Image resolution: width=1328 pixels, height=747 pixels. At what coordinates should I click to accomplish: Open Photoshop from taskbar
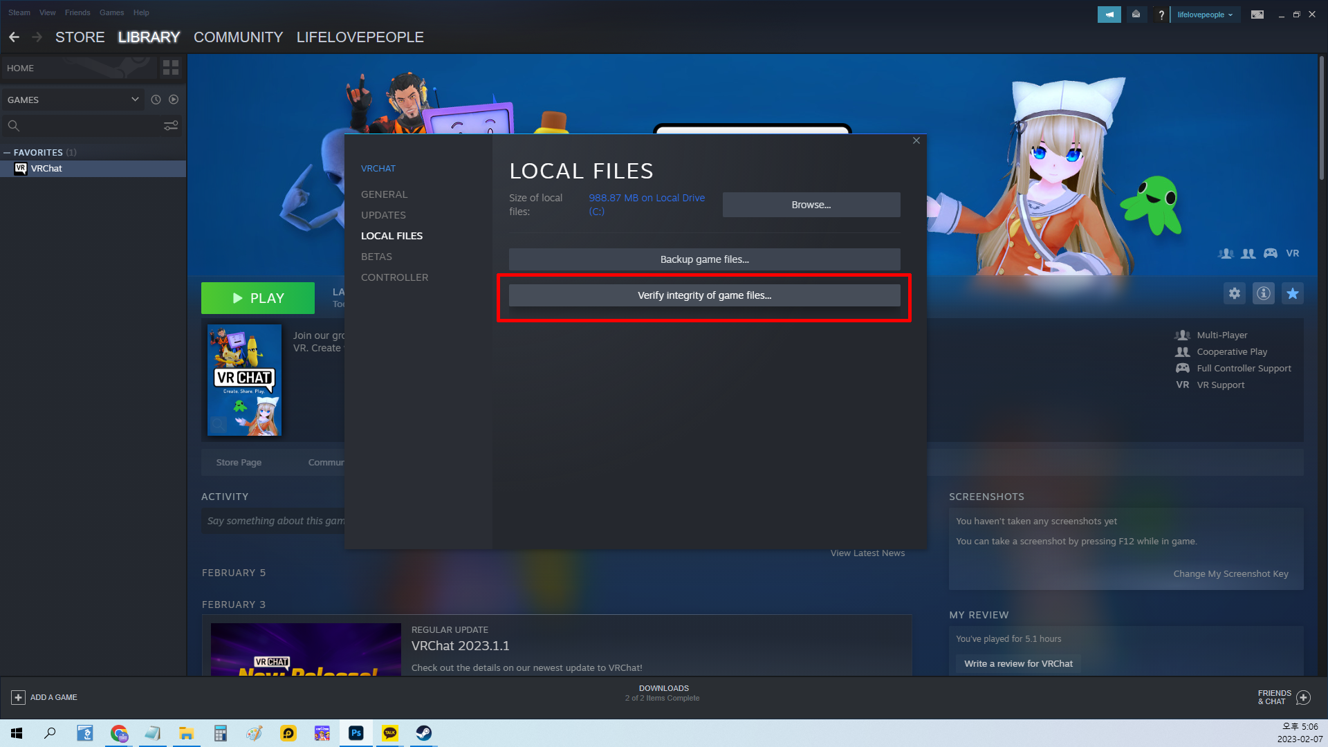[356, 733]
